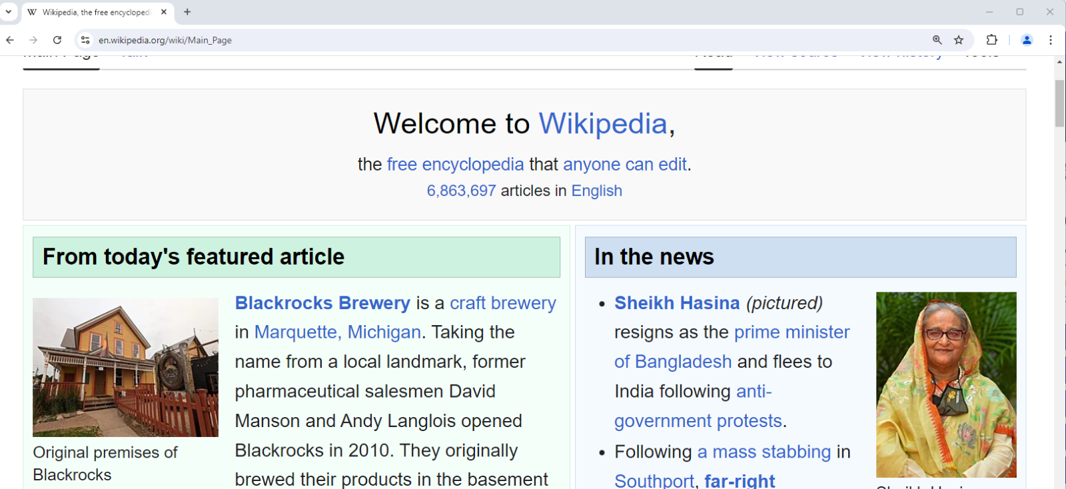Click the 6,863,697 articles count link
Image resolution: width=1066 pixels, height=489 pixels.
point(462,191)
